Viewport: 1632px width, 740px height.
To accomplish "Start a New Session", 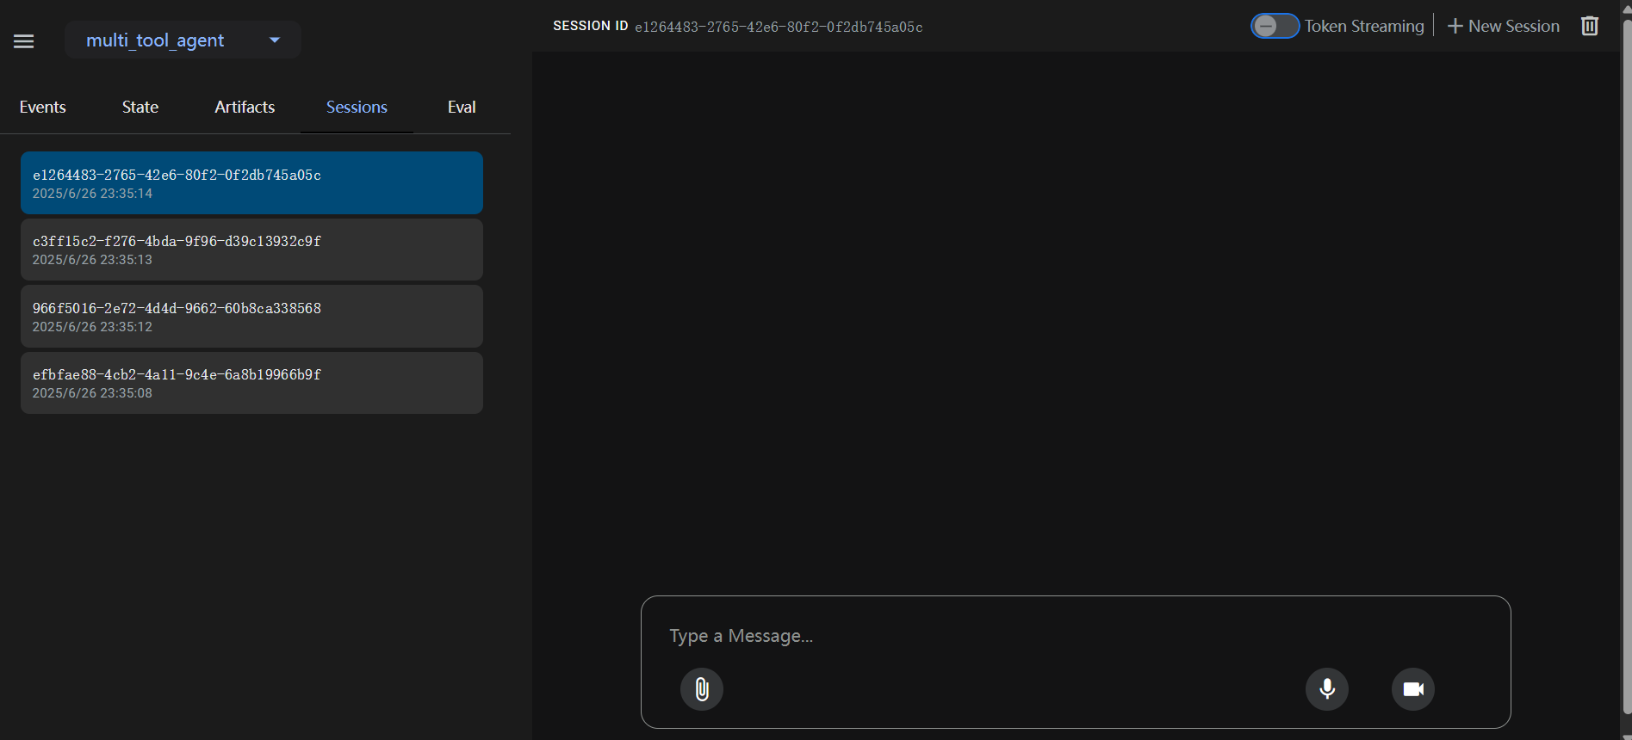I will pyautogui.click(x=1504, y=26).
